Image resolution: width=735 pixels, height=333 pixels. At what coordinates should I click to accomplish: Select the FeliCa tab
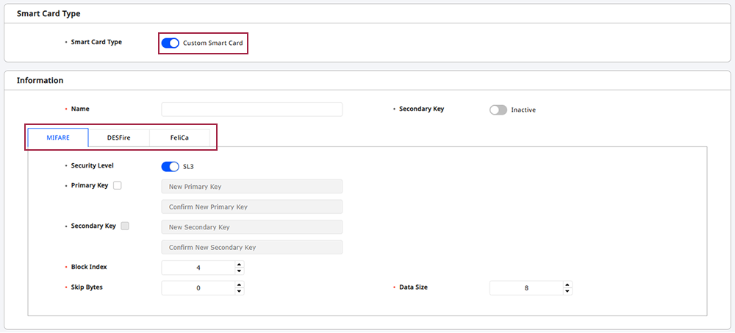point(180,137)
